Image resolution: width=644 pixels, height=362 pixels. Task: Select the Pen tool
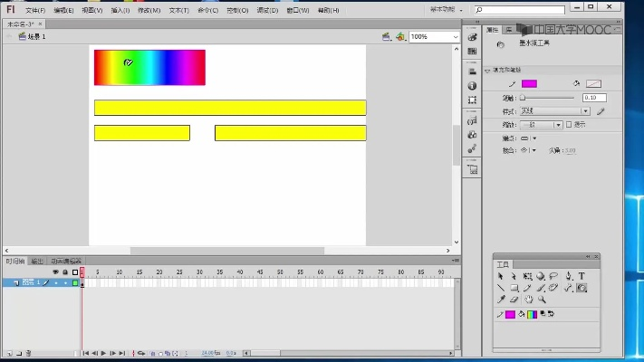tap(568, 277)
